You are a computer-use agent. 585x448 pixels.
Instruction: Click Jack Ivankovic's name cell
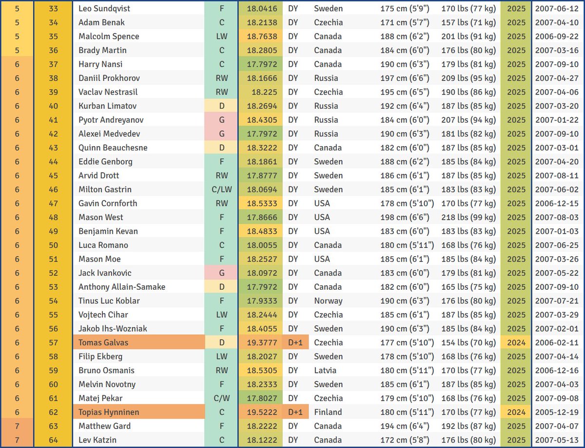pos(138,273)
